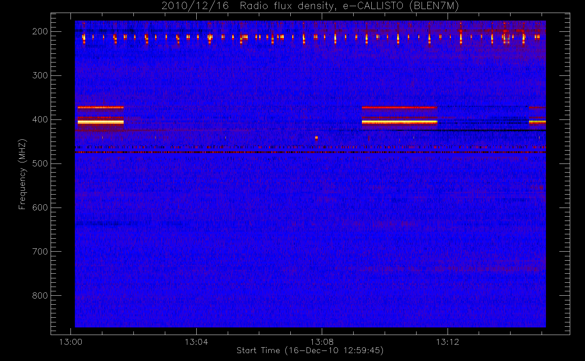Select the 300 frequency axis label
The width and height of the screenshot is (585, 361).
(x=40, y=75)
